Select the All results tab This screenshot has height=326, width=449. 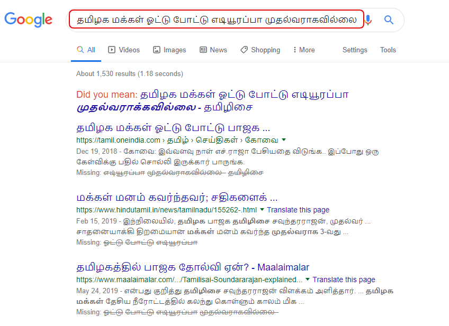(86, 50)
